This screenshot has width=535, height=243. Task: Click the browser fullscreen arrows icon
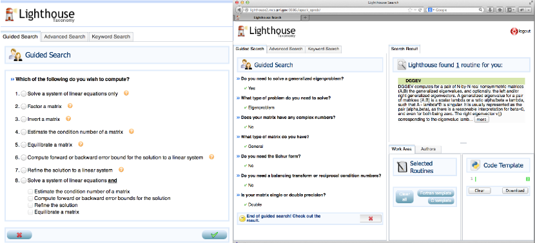pyautogui.click(x=530, y=3)
